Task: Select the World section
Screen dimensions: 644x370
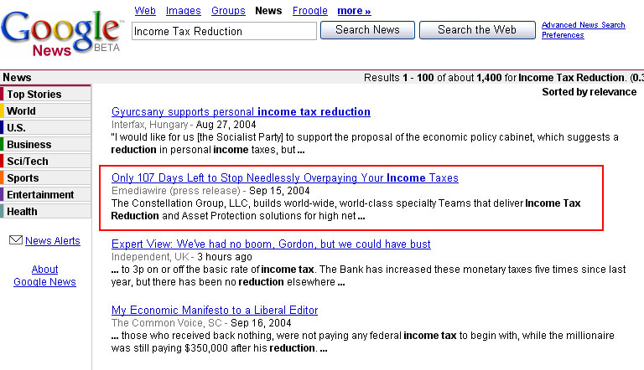Action: pyautogui.click(x=45, y=110)
